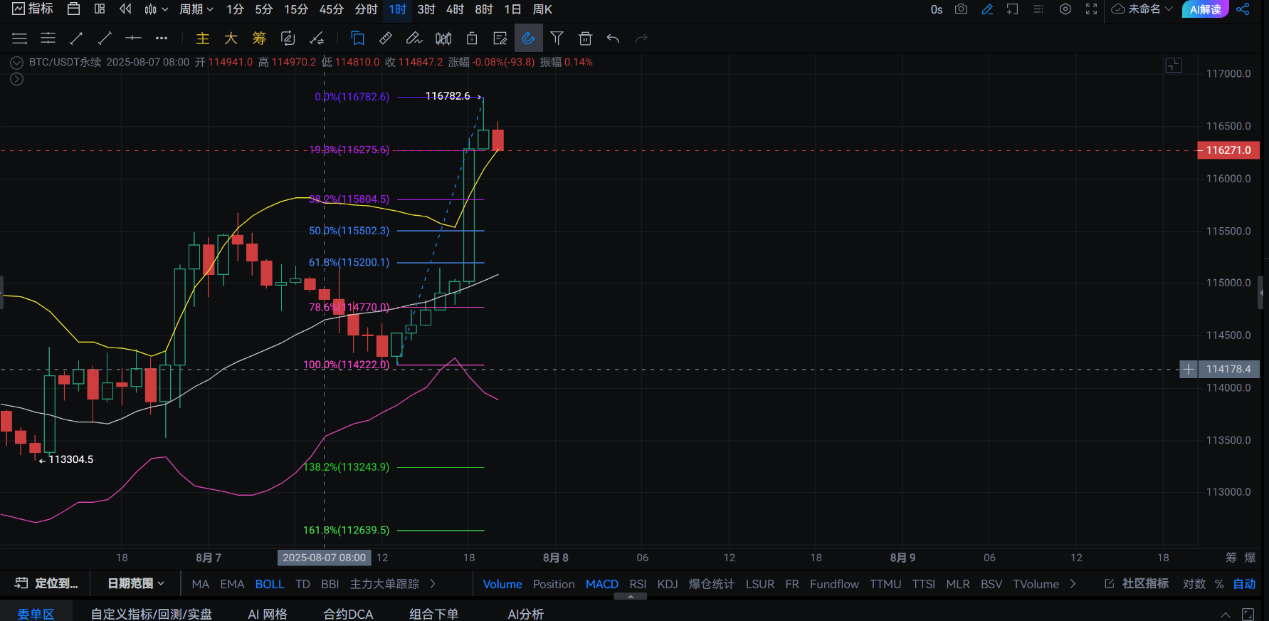Image resolution: width=1269 pixels, height=621 pixels.
Task: Select the horizontal lines drawing tool
Action: tap(20, 38)
